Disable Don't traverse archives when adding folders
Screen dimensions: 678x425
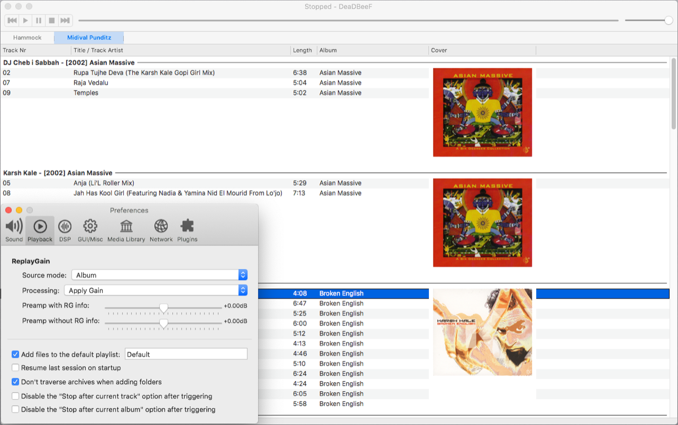tap(16, 382)
